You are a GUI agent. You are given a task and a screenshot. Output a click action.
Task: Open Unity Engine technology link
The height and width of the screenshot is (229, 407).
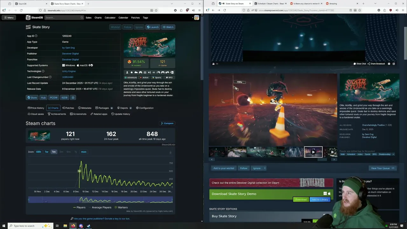point(69,71)
